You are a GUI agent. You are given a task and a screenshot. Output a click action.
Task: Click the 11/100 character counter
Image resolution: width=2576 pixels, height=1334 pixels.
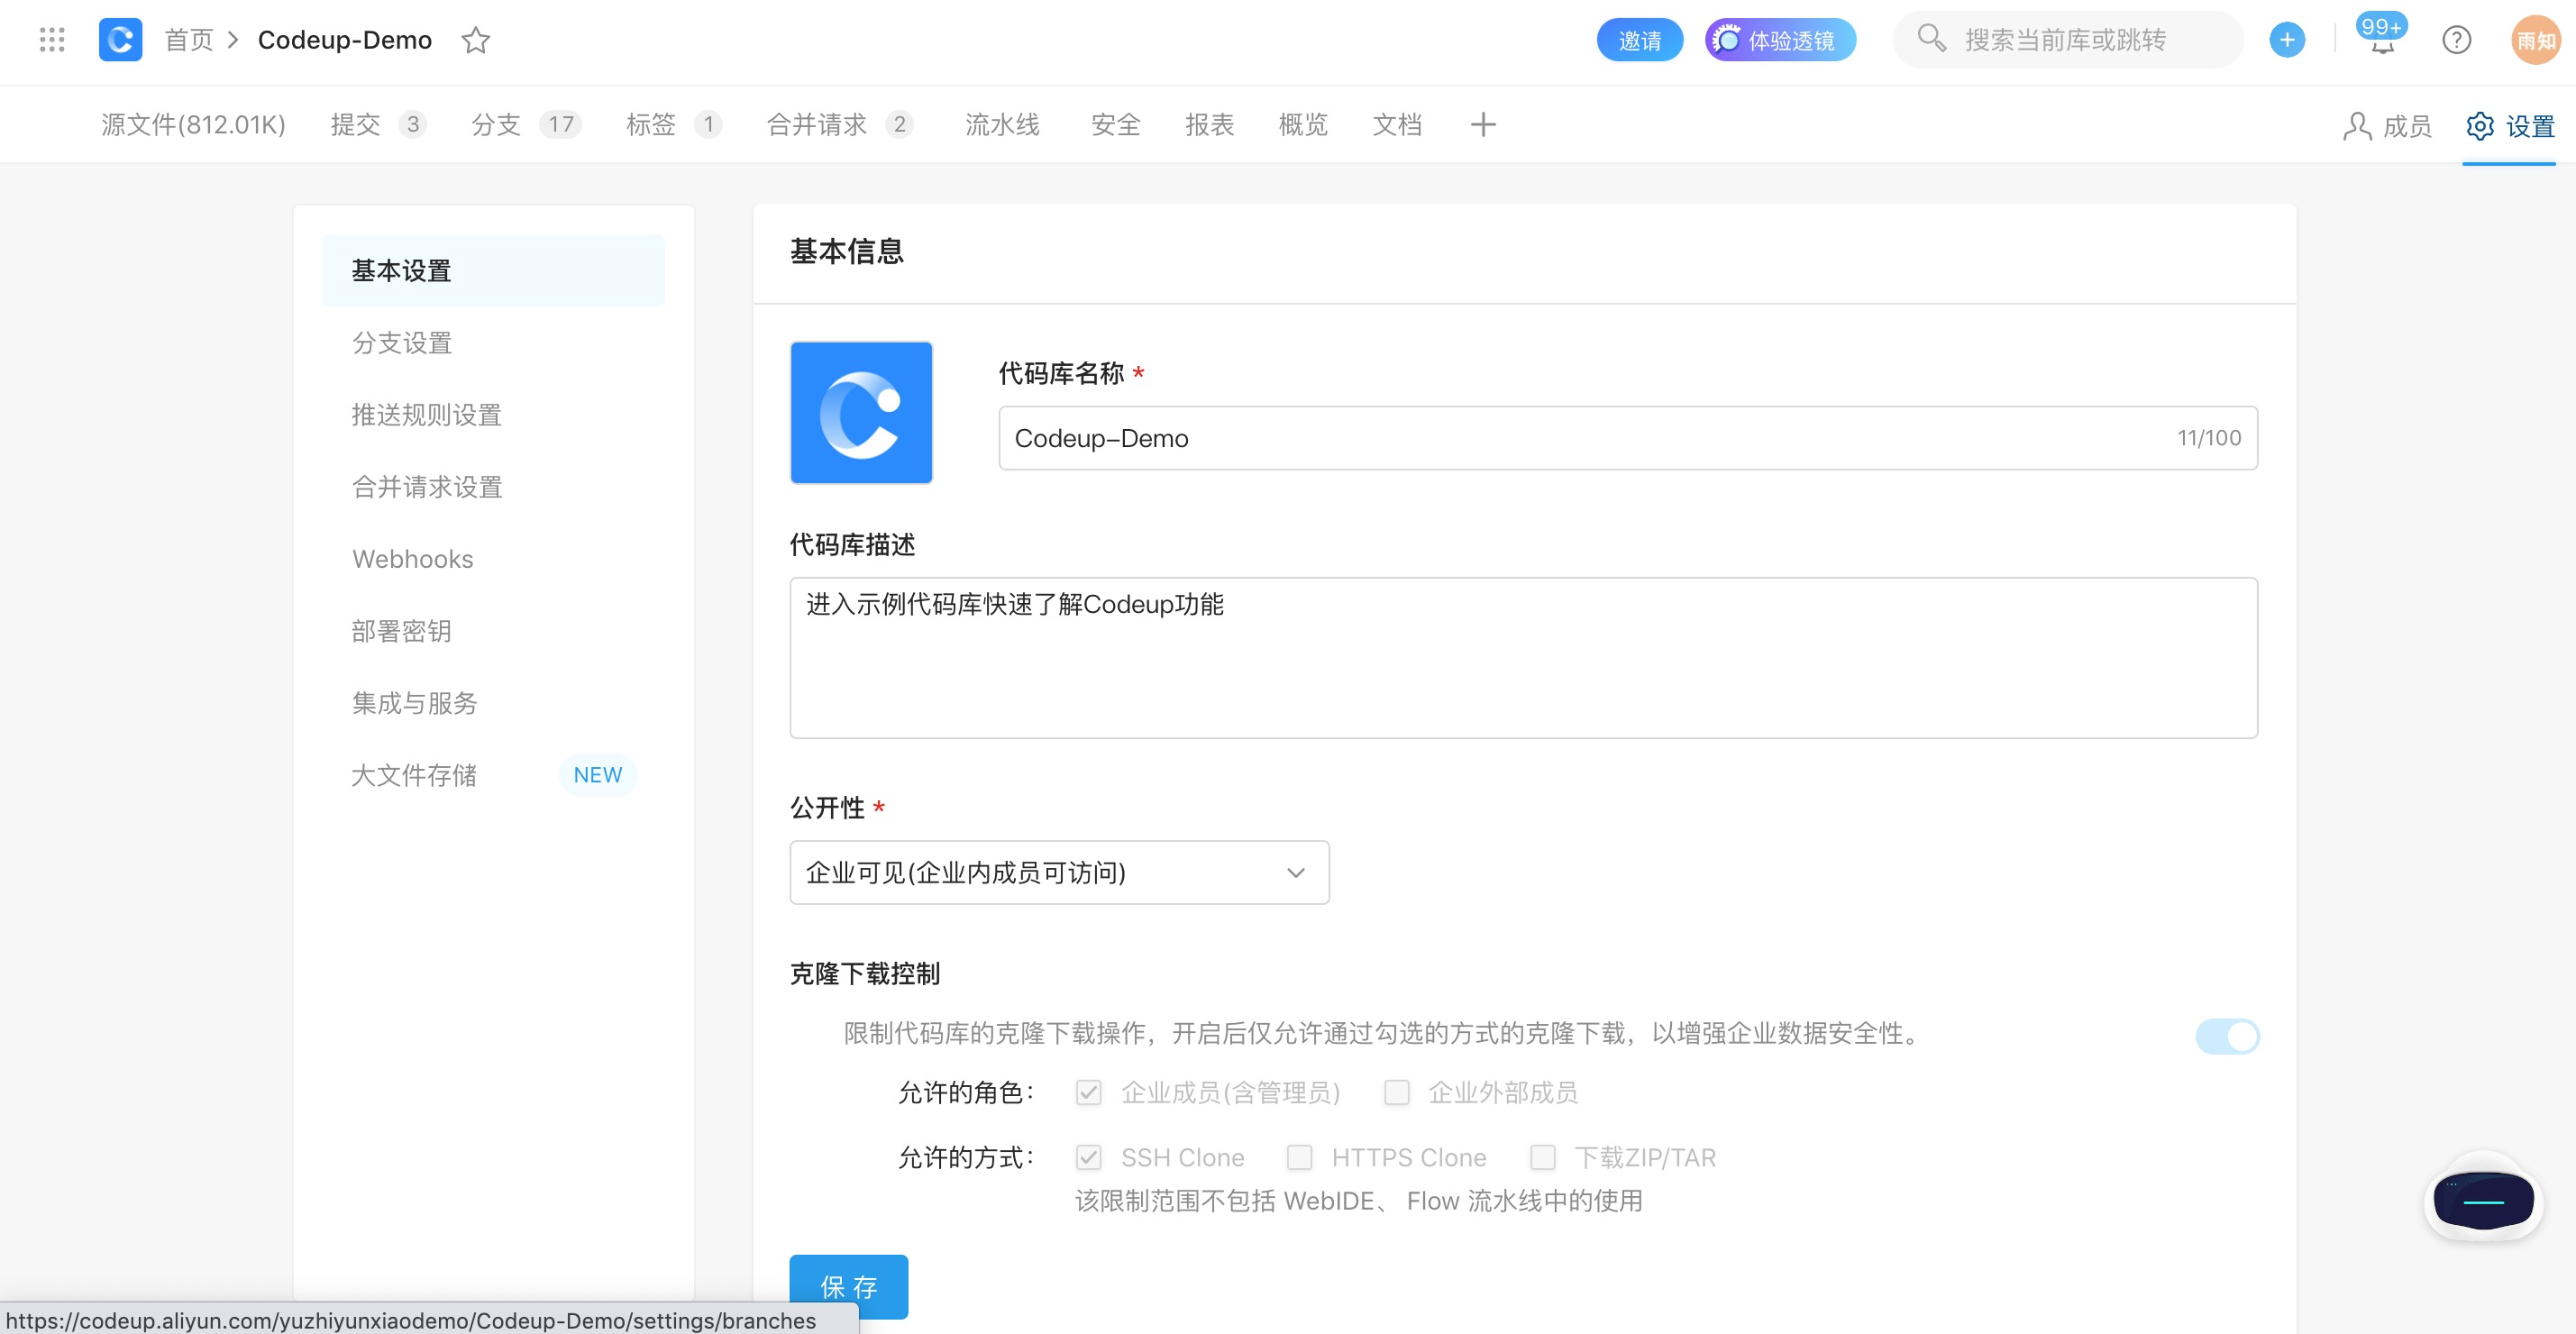click(x=2208, y=437)
